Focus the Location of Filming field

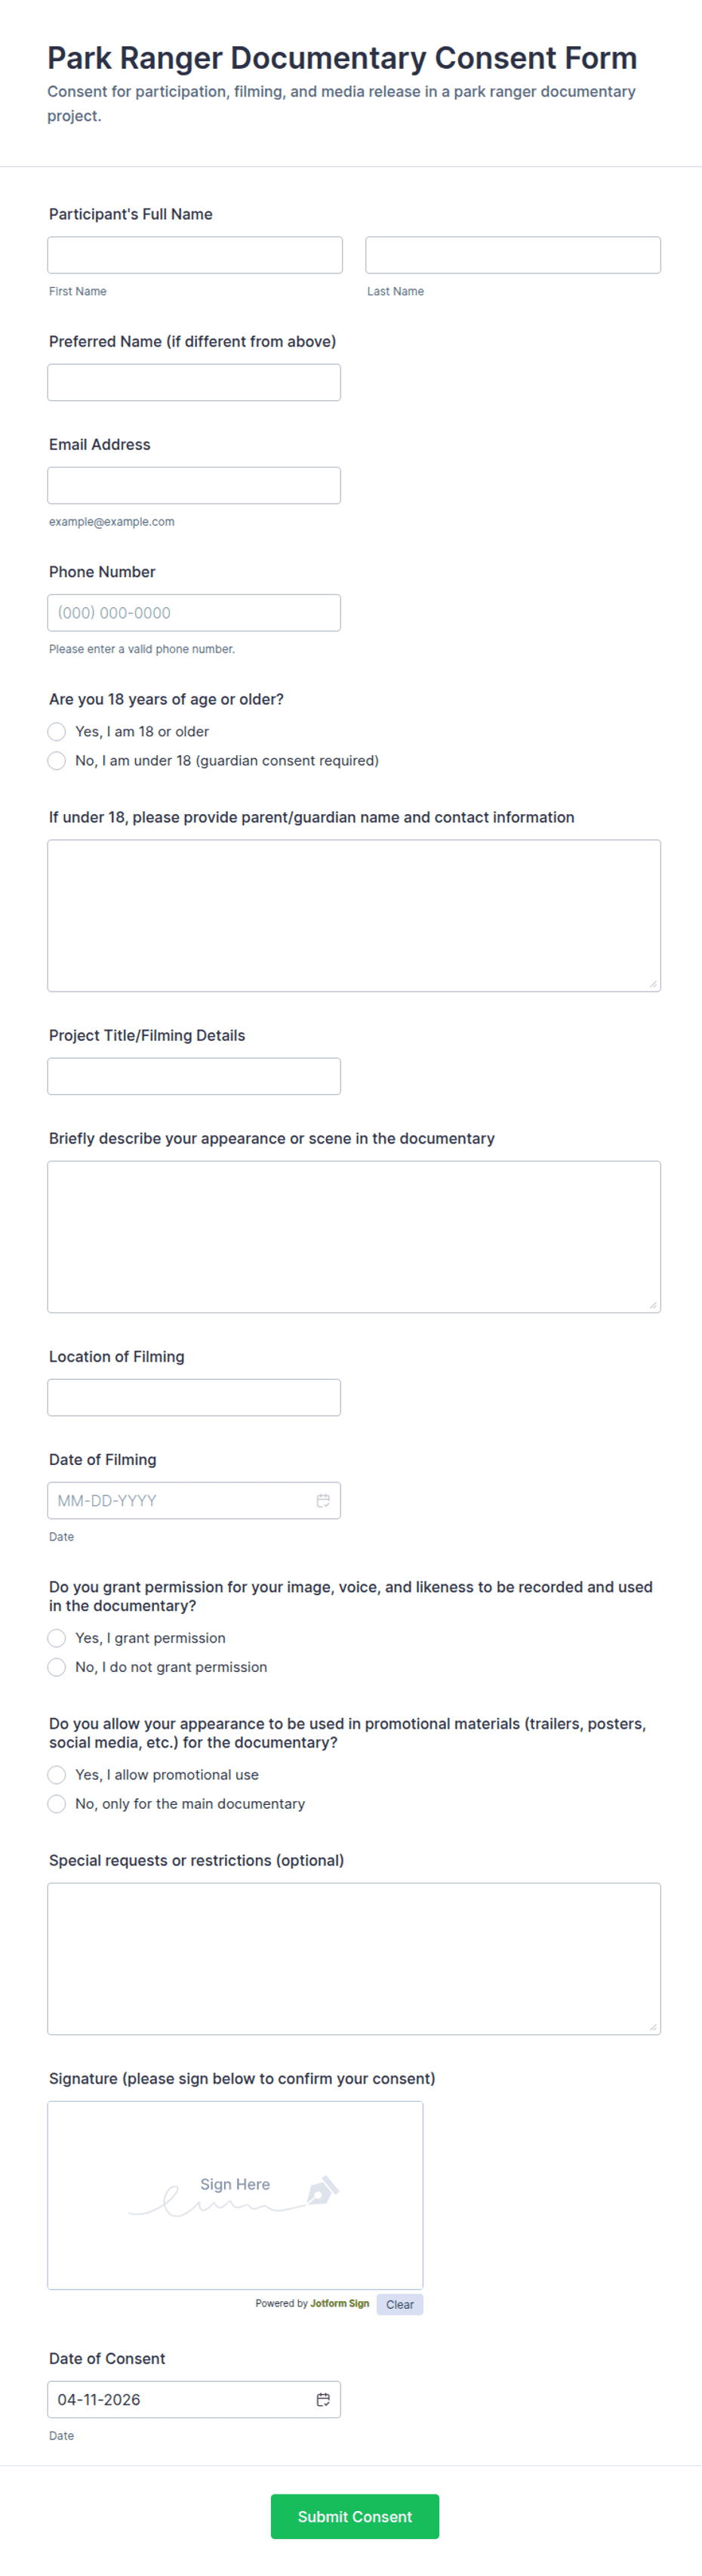(194, 1397)
